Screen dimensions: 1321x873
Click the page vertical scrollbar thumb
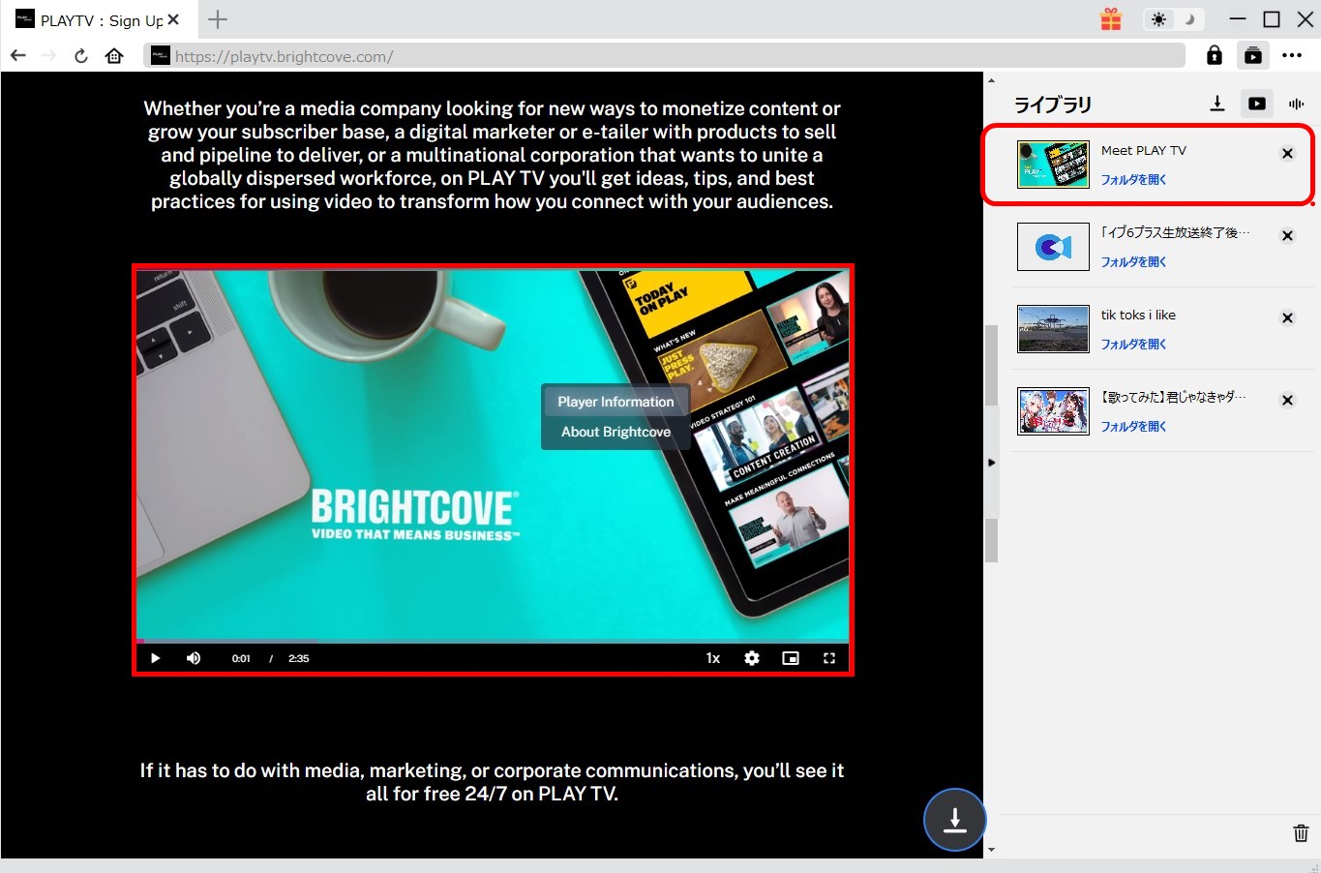(991, 443)
